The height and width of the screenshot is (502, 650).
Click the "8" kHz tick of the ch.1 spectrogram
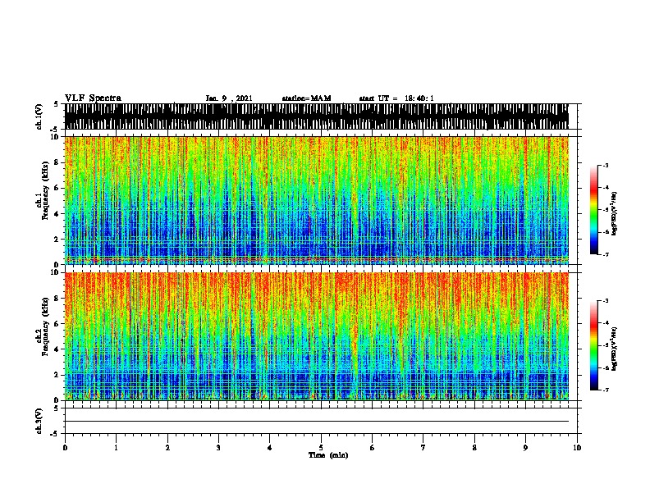57,162
